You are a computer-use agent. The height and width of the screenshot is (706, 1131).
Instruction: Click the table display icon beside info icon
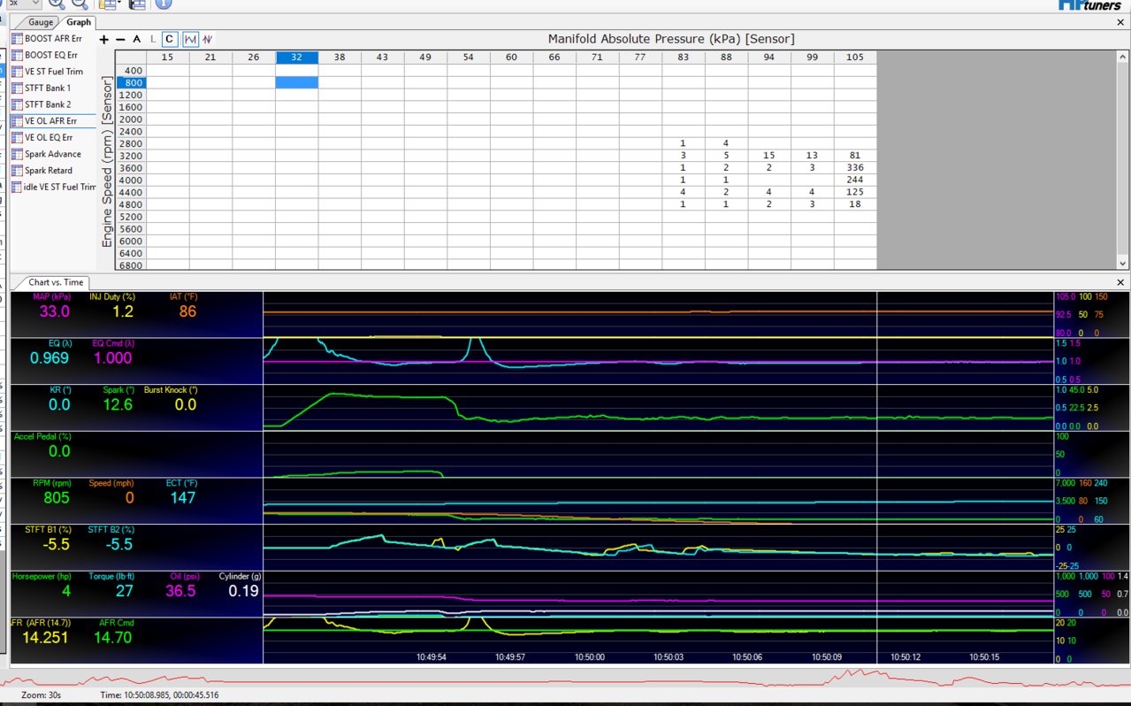[137, 4]
